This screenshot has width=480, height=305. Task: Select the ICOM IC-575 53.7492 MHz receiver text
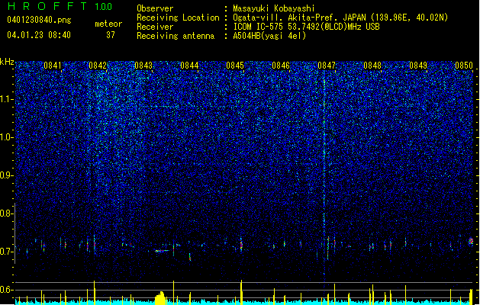[x=306, y=27]
